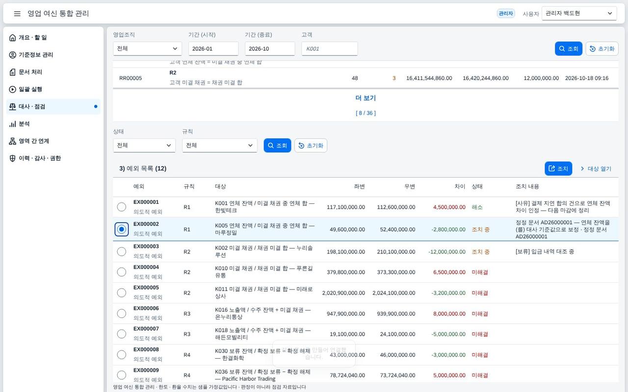Click 조회 button beside 규칙 filter
Viewport: 628px width, 392px height.
click(x=277, y=146)
